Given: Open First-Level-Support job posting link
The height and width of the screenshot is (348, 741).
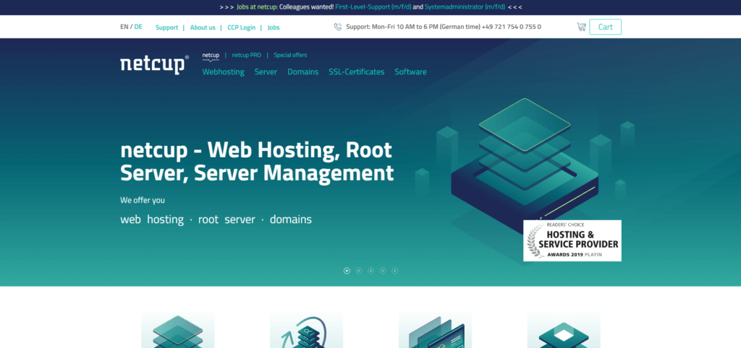Looking at the screenshot, I should pos(373,7).
